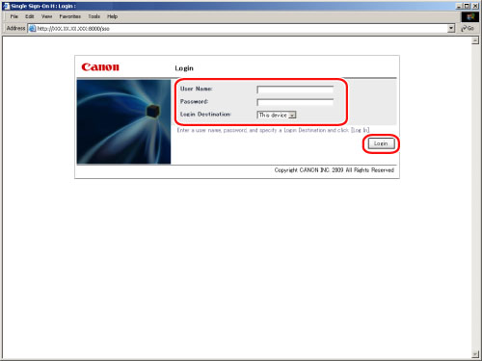Focus the User Name field

(295, 90)
